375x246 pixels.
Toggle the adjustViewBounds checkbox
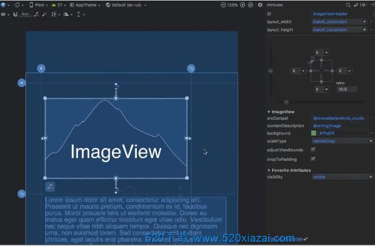click(x=313, y=150)
